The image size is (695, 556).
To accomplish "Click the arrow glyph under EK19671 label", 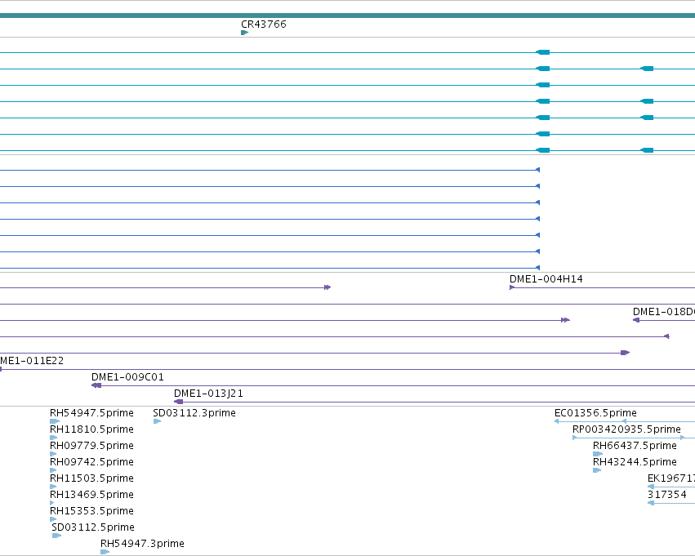I will tap(651, 487).
